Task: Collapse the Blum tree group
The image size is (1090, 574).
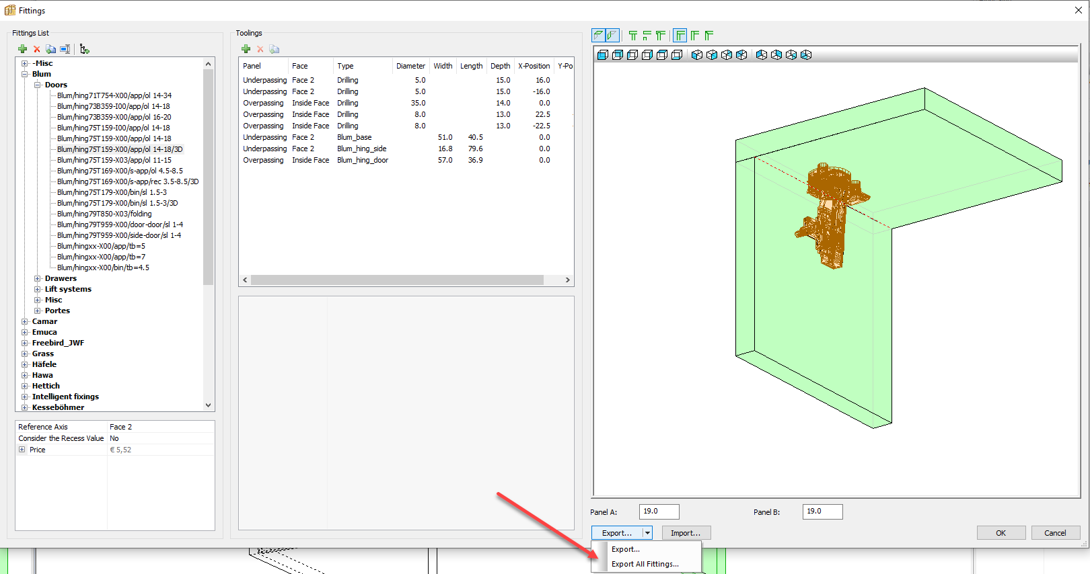Action: tap(25, 75)
